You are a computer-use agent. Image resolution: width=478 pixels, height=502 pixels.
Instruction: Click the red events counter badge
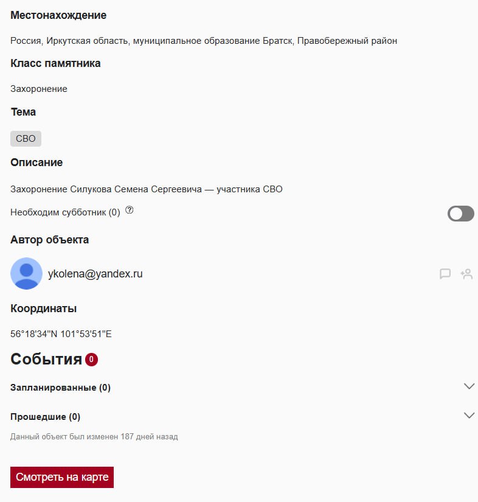(91, 360)
